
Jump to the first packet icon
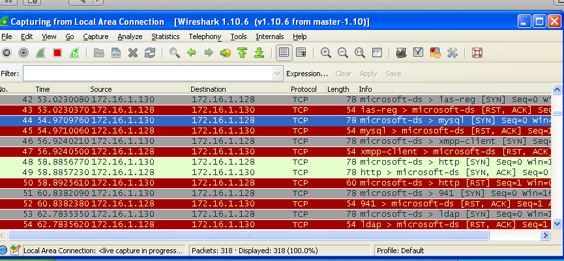pos(243,53)
